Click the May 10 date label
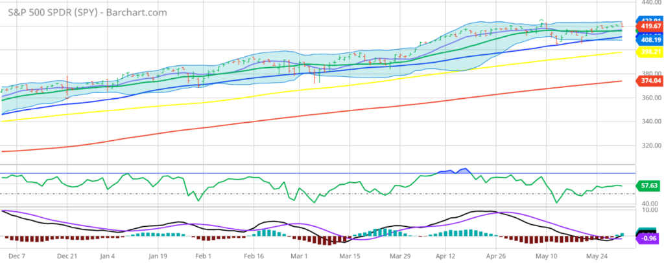664x263 pixels. [547, 256]
